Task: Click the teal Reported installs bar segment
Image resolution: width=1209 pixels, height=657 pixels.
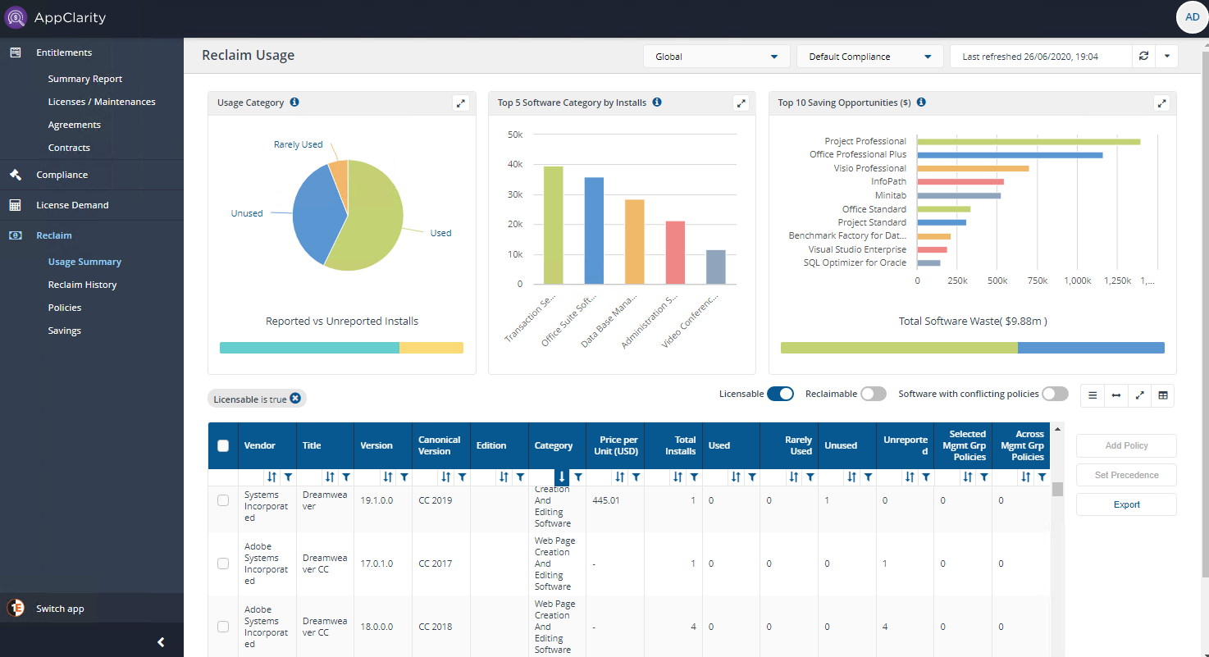Action: point(309,348)
